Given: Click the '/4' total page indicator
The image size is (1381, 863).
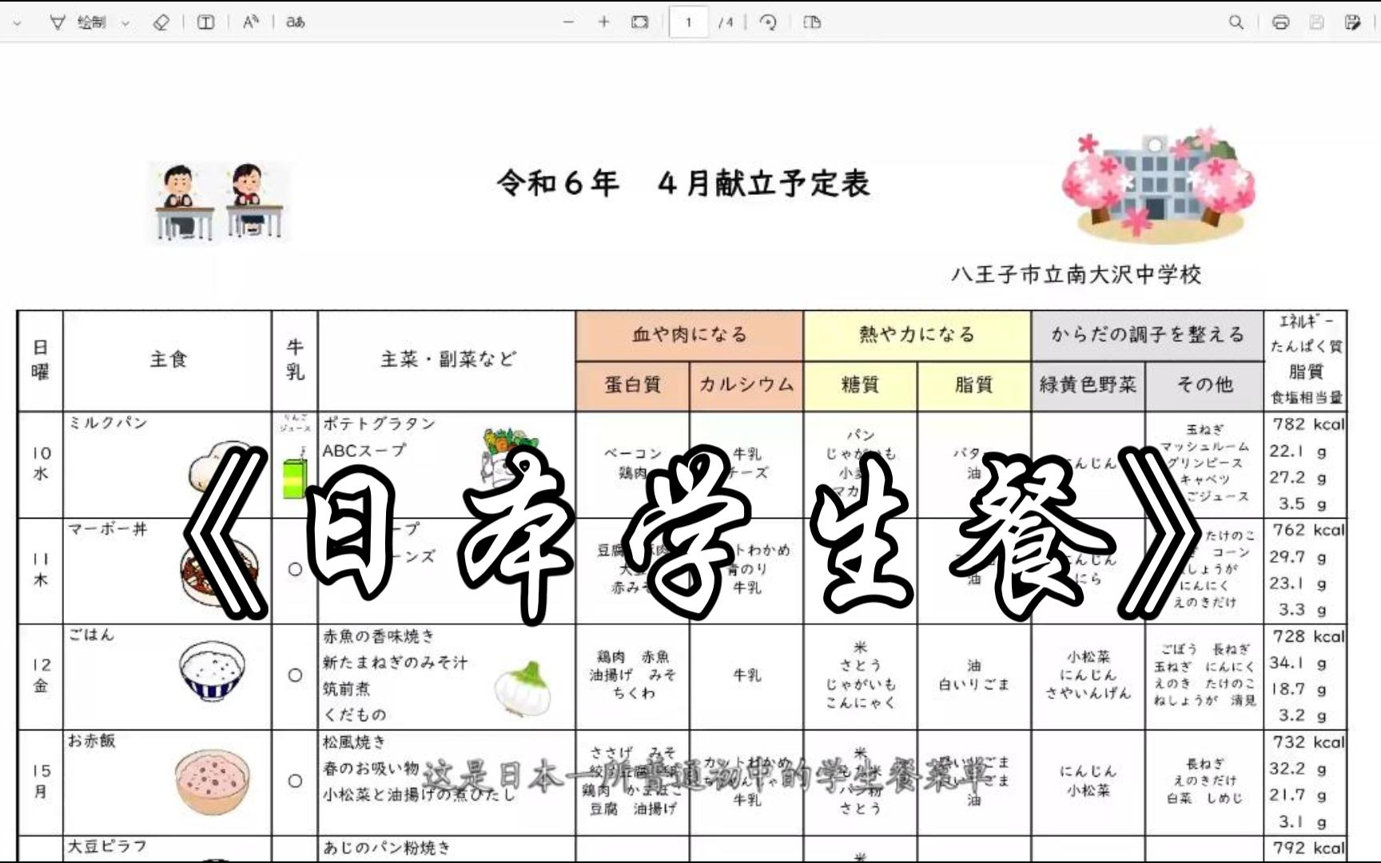Looking at the screenshot, I should pos(726,22).
